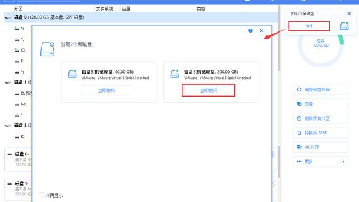Click the 4K alignment icon

[x=299, y=147]
